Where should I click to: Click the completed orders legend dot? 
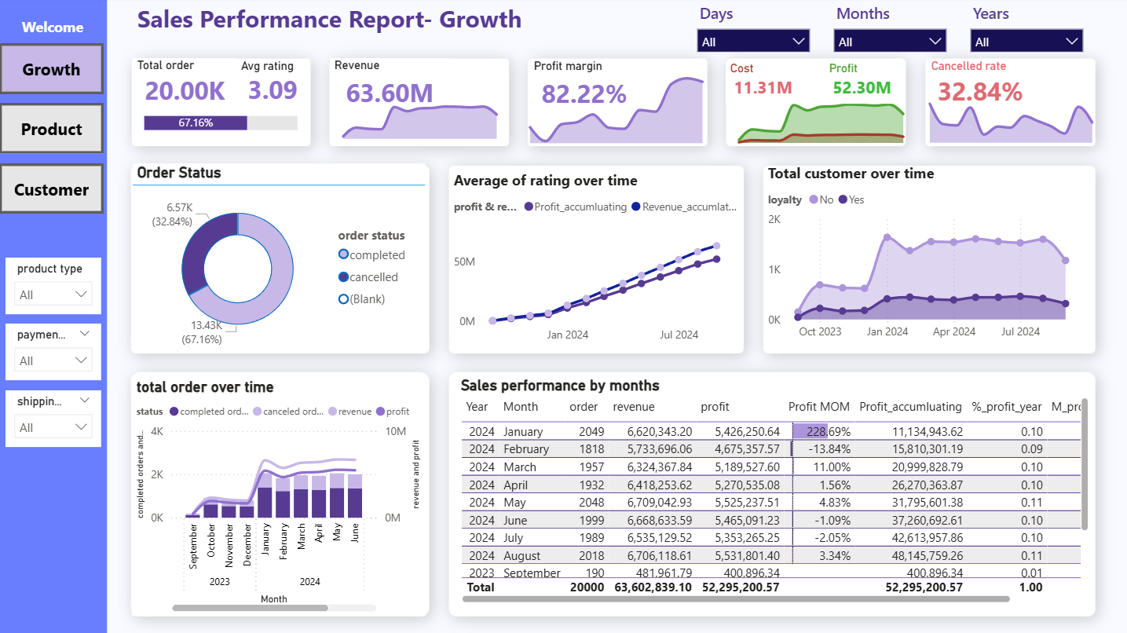pyautogui.click(x=174, y=412)
